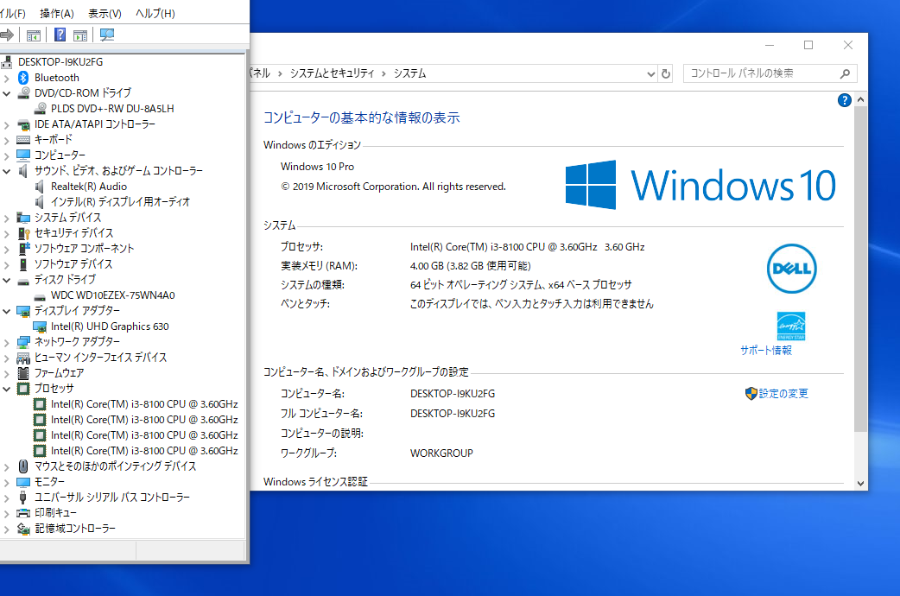The height and width of the screenshot is (596, 900).
Task: Select the 印刷キュー printer icon
Action: pyautogui.click(x=23, y=513)
